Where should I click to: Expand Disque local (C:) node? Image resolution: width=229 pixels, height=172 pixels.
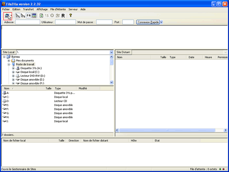coord(13,72)
